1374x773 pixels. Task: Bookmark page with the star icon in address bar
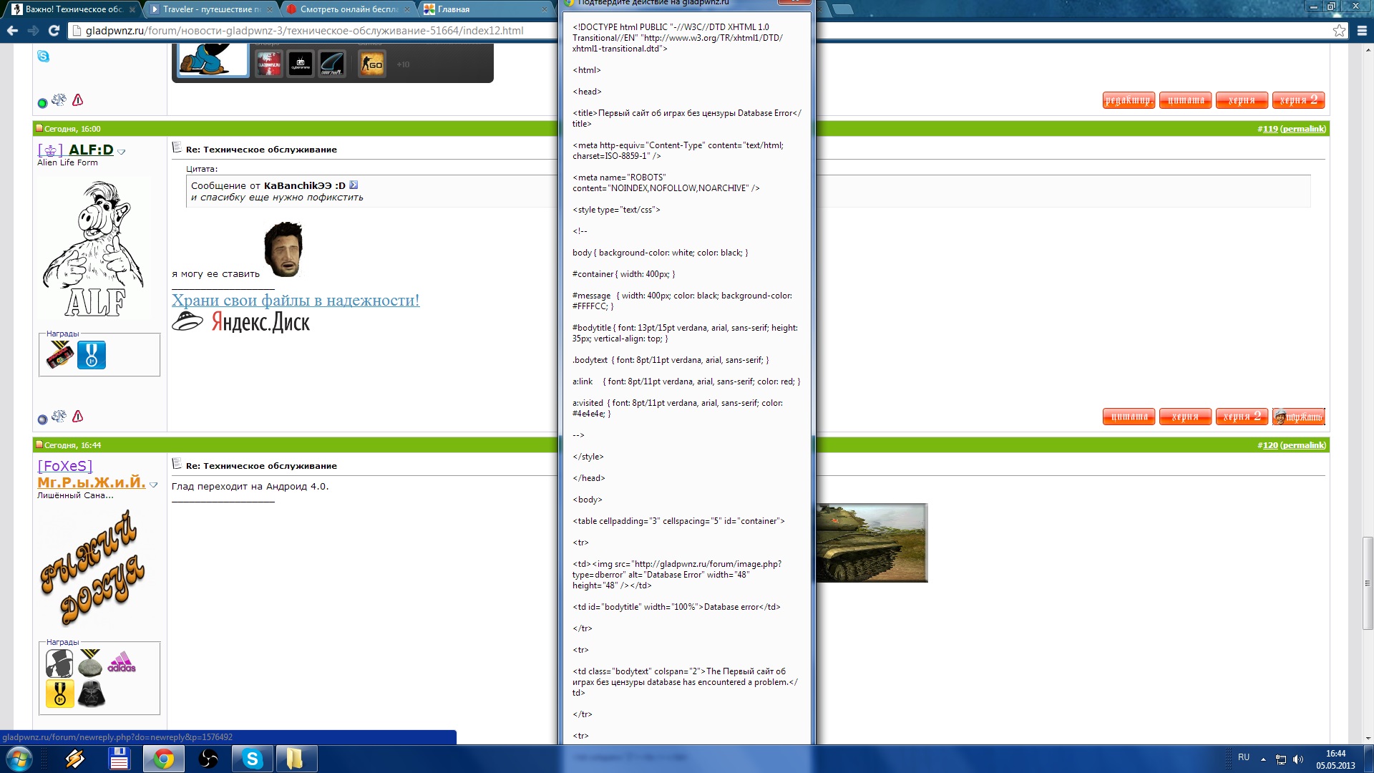coord(1339,31)
